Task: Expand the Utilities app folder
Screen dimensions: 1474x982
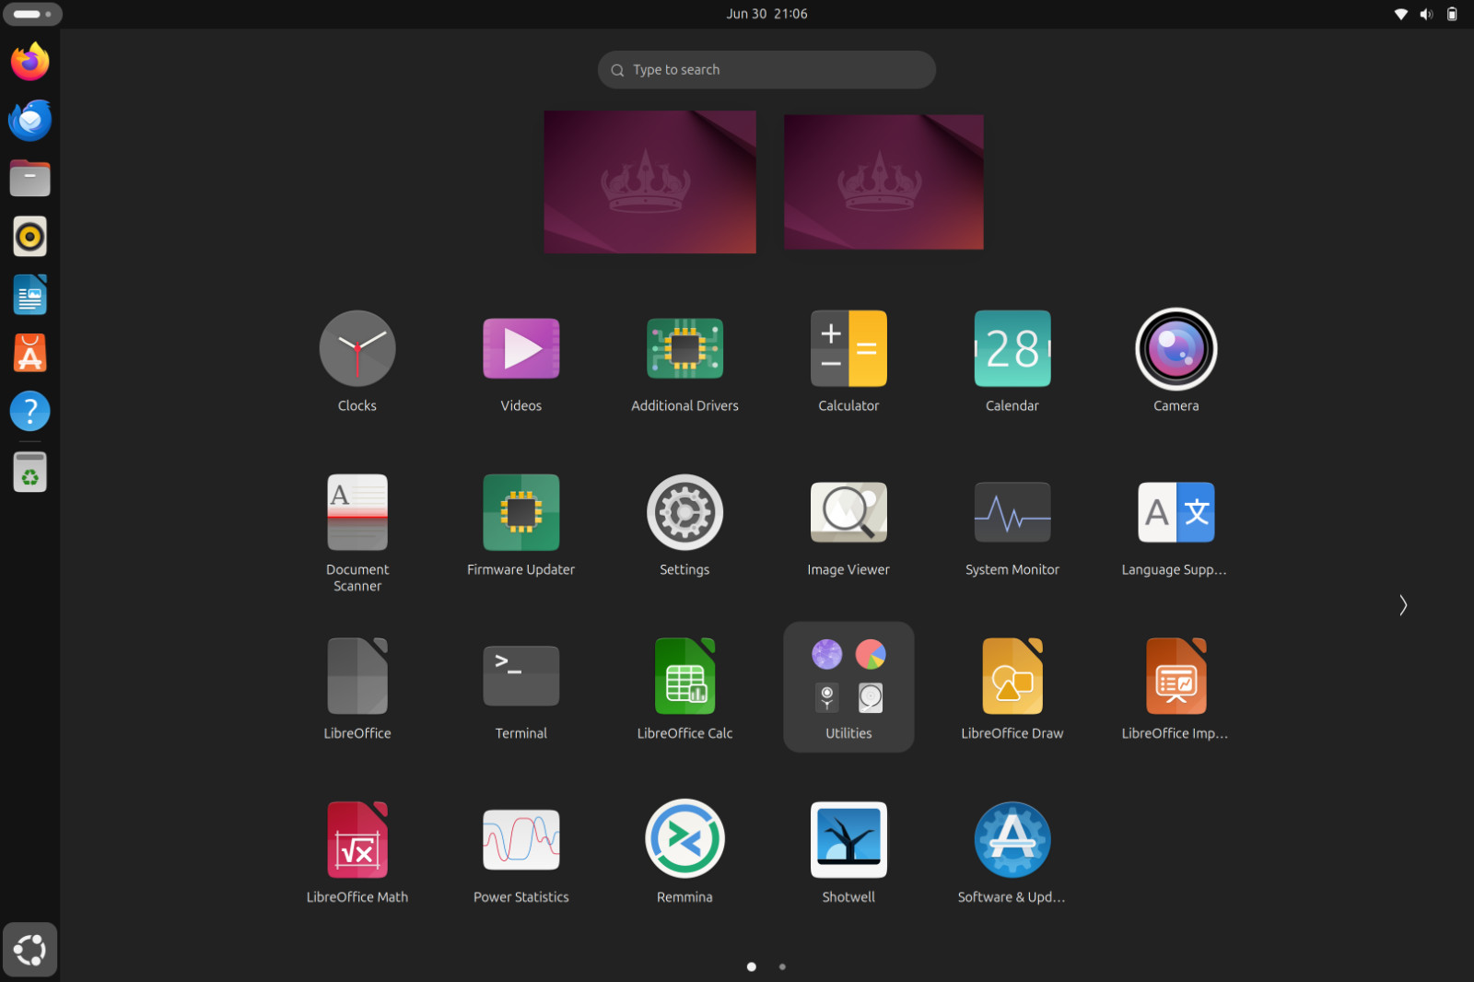Action: coord(848,687)
